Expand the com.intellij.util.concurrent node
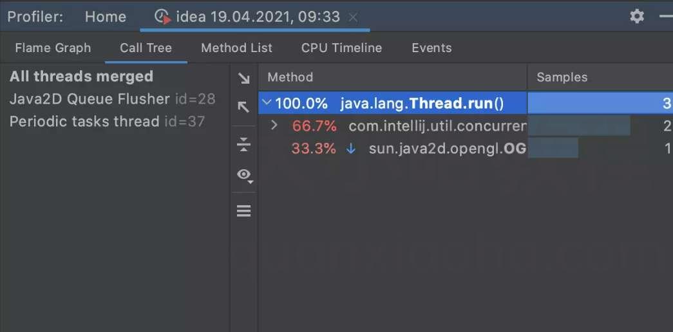Image resolution: width=673 pixels, height=332 pixels. point(274,125)
